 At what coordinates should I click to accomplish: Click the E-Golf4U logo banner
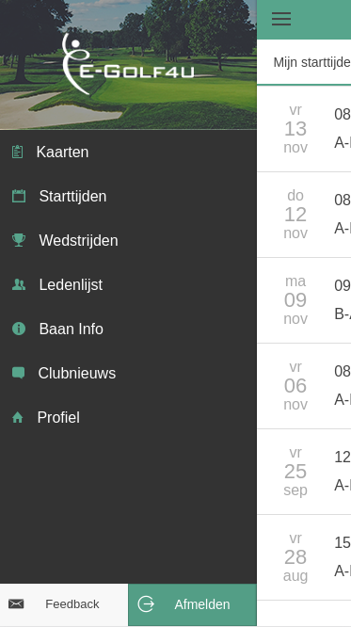[x=128, y=65]
